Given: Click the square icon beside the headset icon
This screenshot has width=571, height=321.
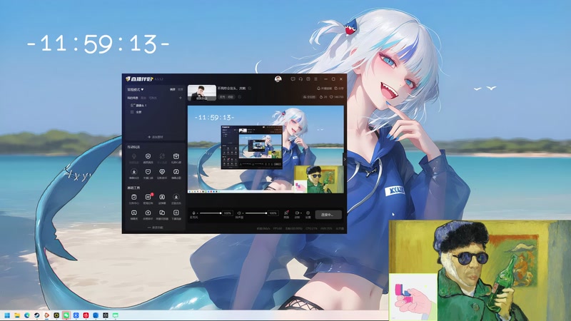Looking at the screenshot, I should point(308,79).
